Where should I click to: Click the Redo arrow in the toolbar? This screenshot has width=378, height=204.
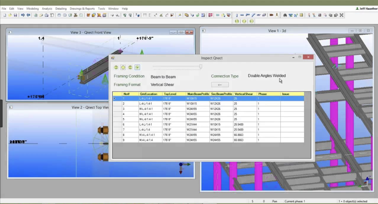pyautogui.click(x=28, y=15)
